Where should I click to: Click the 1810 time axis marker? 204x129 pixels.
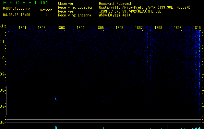197,28
